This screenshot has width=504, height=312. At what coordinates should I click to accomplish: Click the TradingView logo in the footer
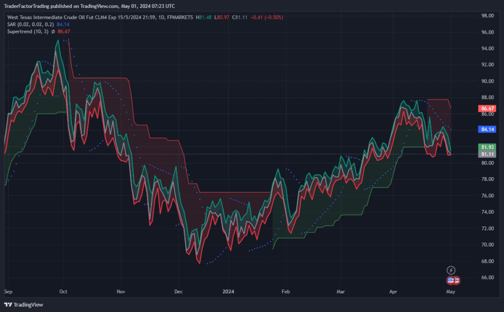pos(24,305)
